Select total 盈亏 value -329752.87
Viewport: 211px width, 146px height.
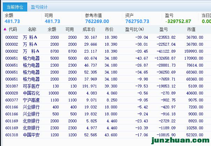[x=178, y=21]
